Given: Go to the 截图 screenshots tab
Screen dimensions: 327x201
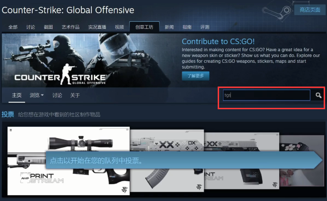Looking at the screenshot, I should 48,27.
